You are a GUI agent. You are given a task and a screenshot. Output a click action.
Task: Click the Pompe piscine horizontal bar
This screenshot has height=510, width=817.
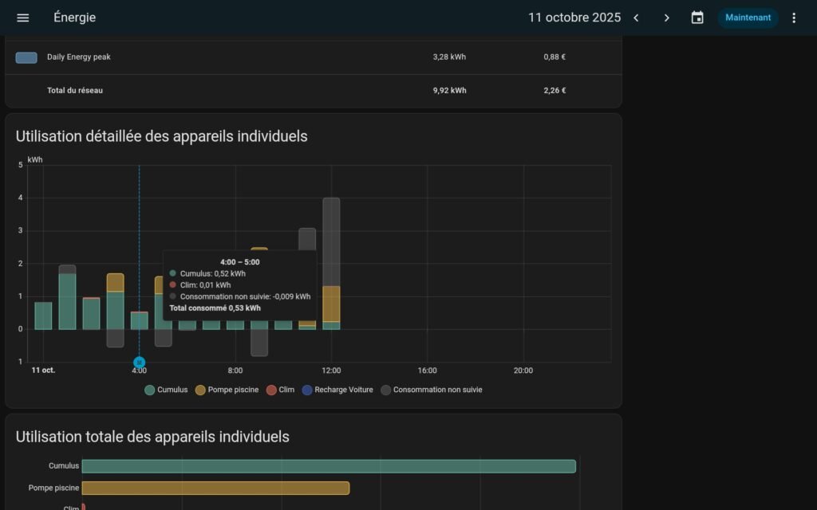point(215,488)
